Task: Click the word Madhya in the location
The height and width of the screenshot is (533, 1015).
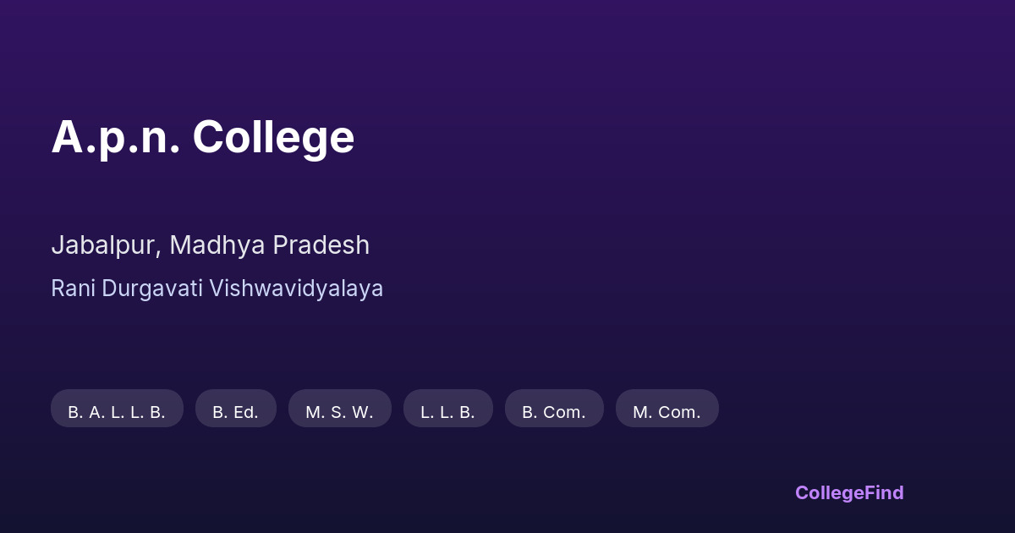Action: point(217,245)
